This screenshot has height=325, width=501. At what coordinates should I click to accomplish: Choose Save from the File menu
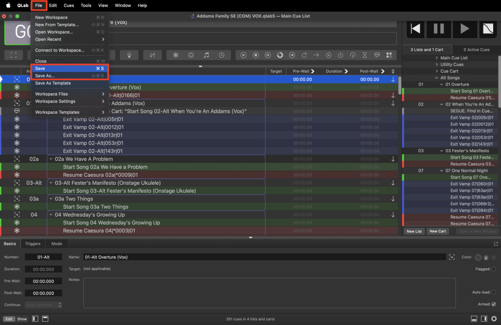pyautogui.click(x=69, y=68)
